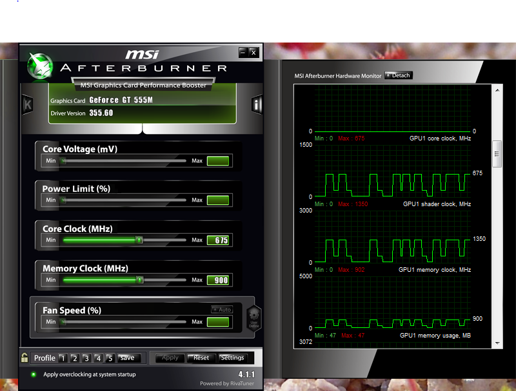516x391 pixels.
Task: Click the Afterburner green jet logo
Action: click(40, 66)
